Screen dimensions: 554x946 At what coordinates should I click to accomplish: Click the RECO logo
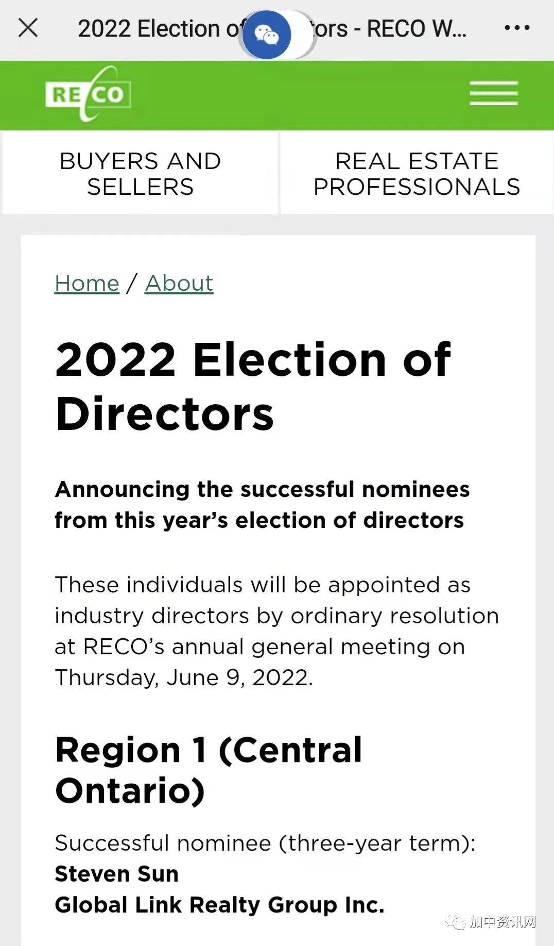(x=88, y=94)
